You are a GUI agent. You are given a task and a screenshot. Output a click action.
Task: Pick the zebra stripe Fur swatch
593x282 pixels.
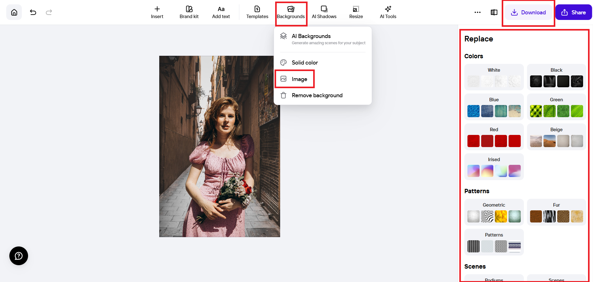tap(550, 217)
